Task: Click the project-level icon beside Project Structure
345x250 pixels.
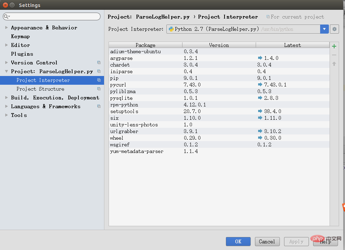Action: (x=99, y=89)
